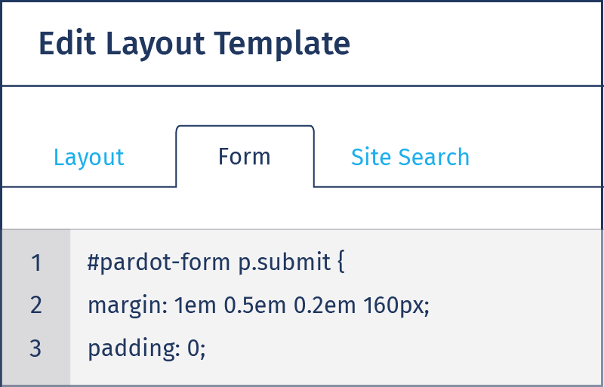Image resolution: width=604 pixels, height=387 pixels.
Task: Place cursor on p.submit in line 1
Action: (x=285, y=263)
